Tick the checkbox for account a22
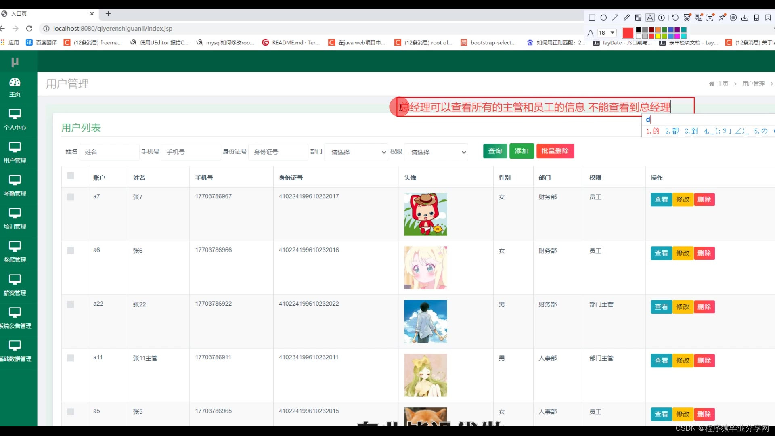 point(71,304)
